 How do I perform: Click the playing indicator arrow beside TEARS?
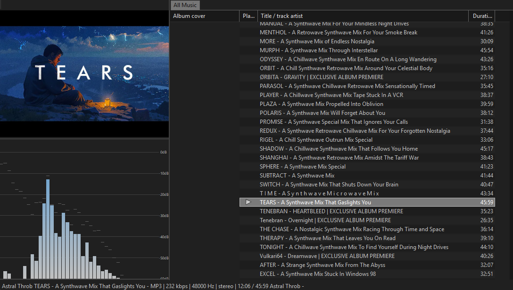[248, 202]
